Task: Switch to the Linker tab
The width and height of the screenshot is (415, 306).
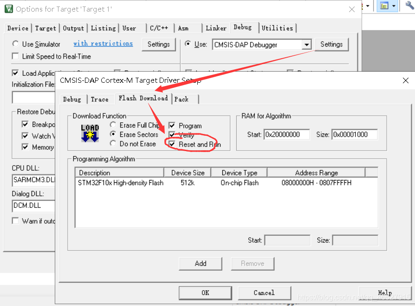Action: click(x=216, y=28)
